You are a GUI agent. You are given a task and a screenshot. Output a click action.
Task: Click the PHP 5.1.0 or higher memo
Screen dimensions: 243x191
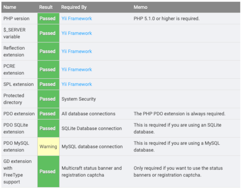tap(166, 18)
